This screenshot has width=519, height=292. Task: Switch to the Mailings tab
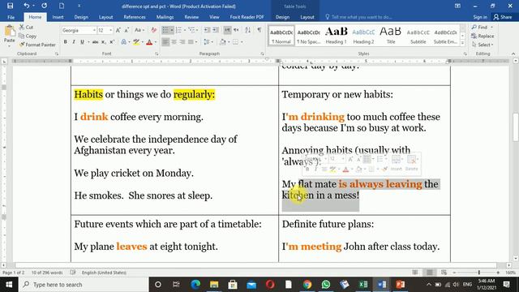pyautogui.click(x=165, y=17)
